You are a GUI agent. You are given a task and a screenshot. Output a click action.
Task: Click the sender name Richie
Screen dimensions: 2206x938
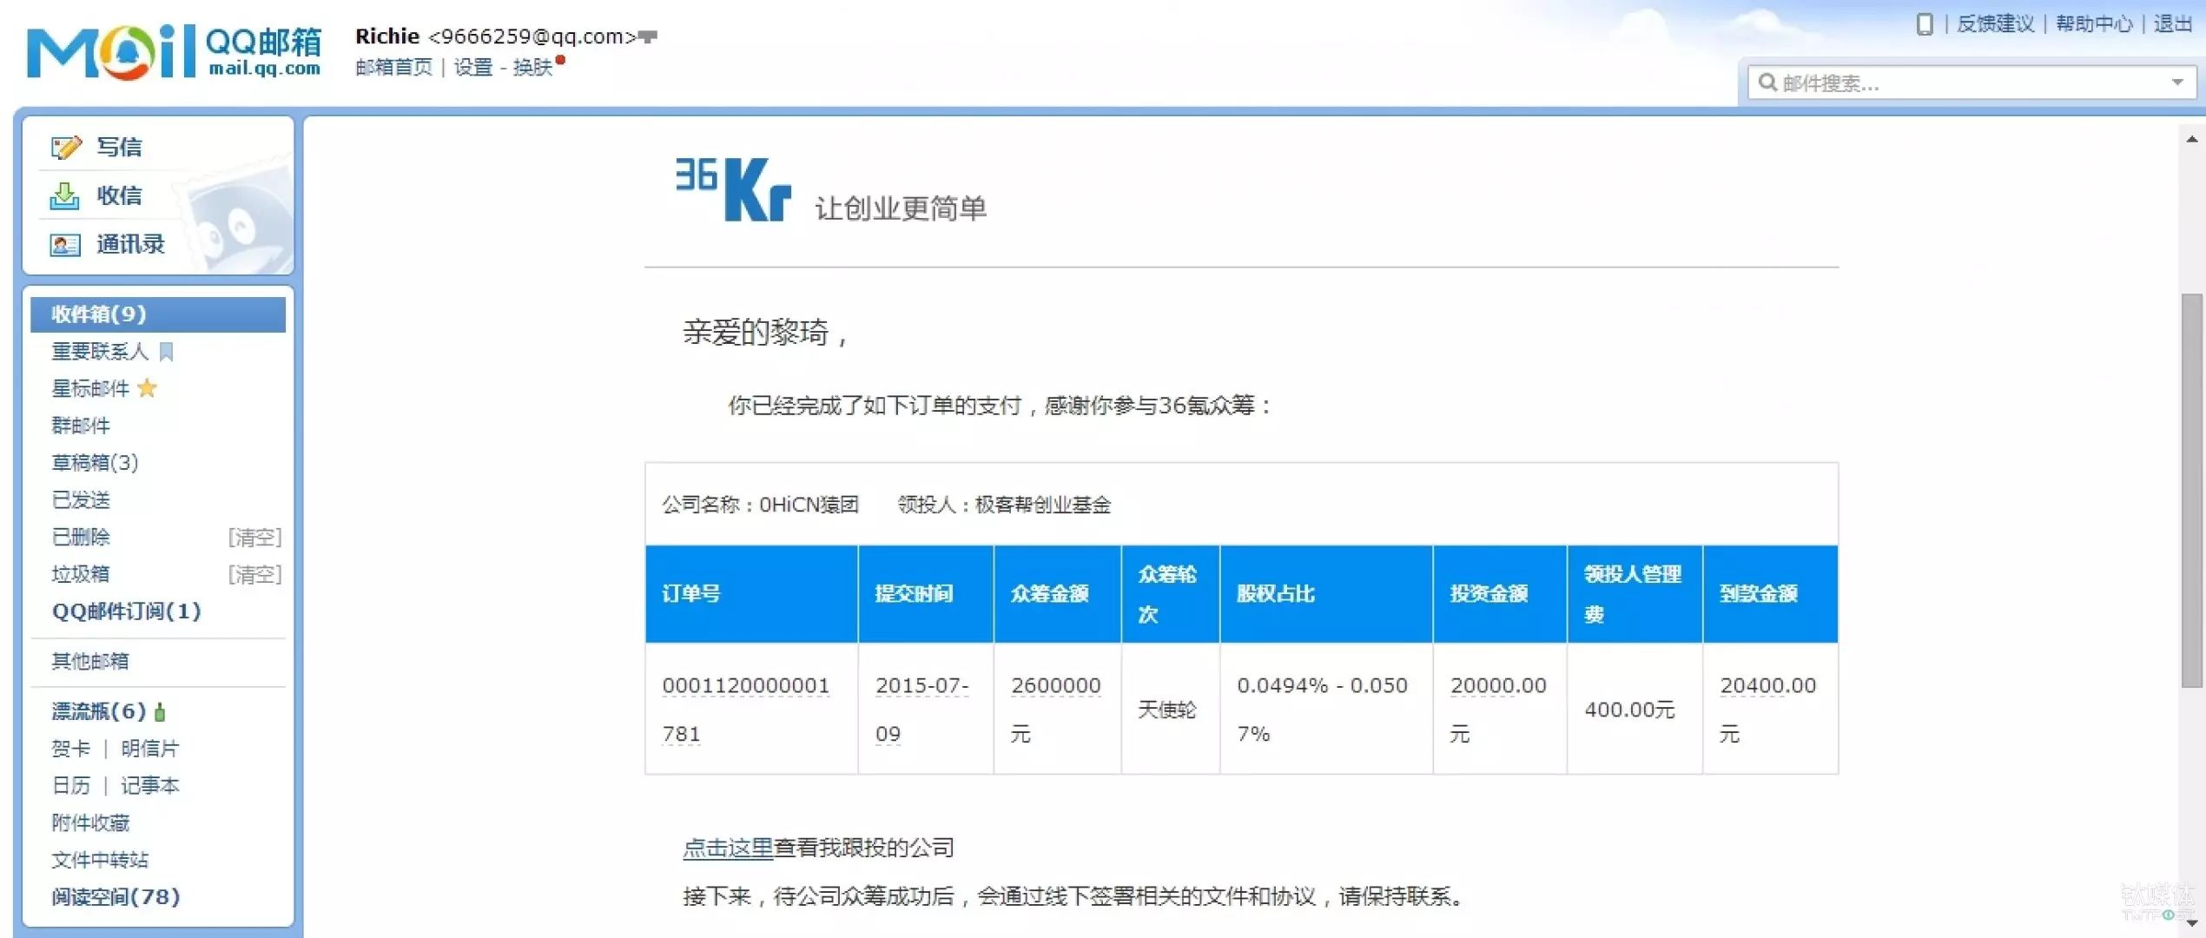(x=387, y=36)
